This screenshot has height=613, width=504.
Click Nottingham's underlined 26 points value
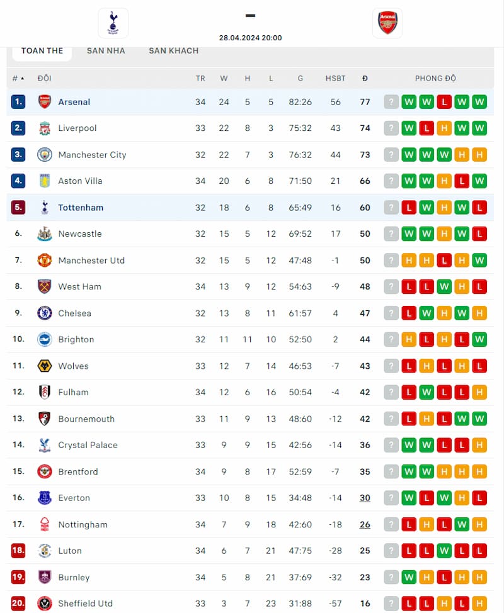coord(365,524)
